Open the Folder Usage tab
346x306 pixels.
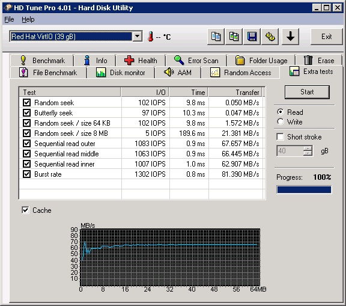pos(261,60)
